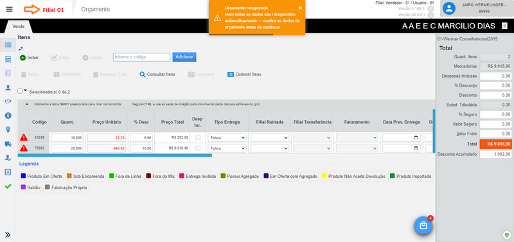Click the Orçamento header title
This screenshot has width=514, height=242.
tap(95, 10)
